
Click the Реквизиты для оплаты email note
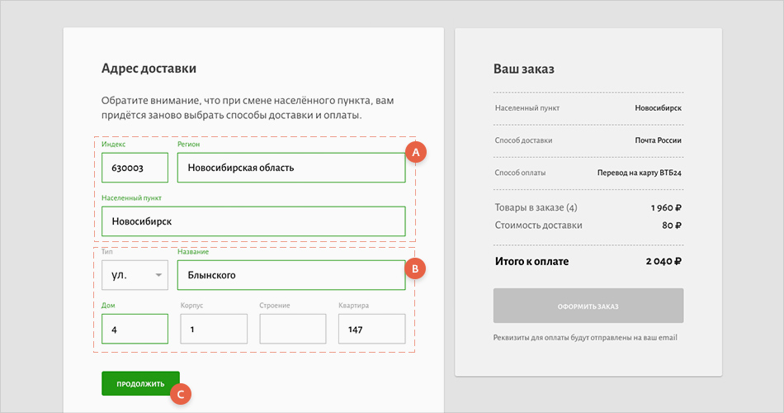click(585, 337)
